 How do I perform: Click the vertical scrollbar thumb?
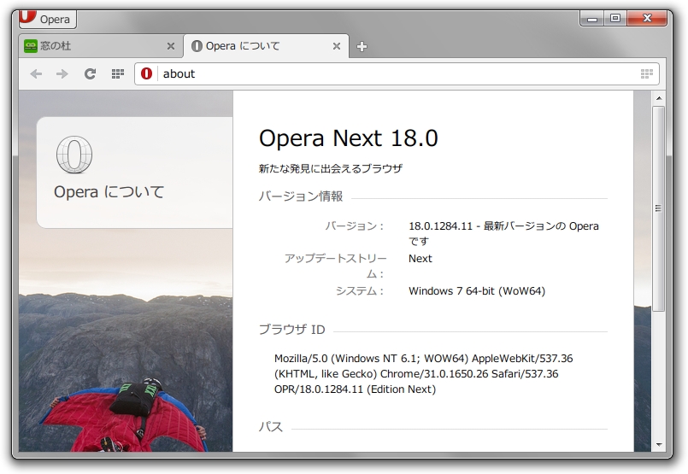click(659, 208)
